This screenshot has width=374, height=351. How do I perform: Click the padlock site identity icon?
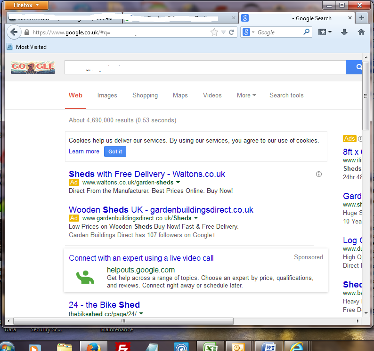[x=27, y=32]
